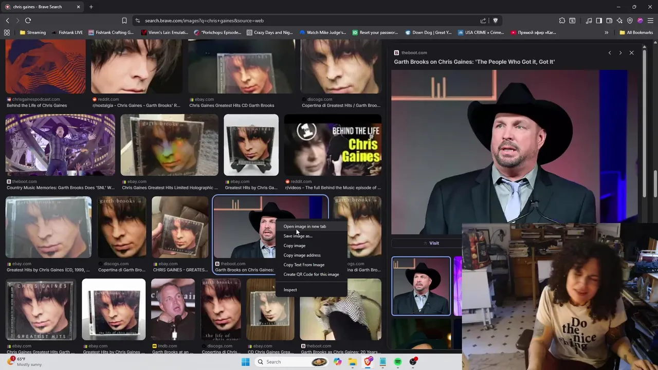Open site settings icon in address bar
This screenshot has width=658, height=370.
tap(138, 21)
